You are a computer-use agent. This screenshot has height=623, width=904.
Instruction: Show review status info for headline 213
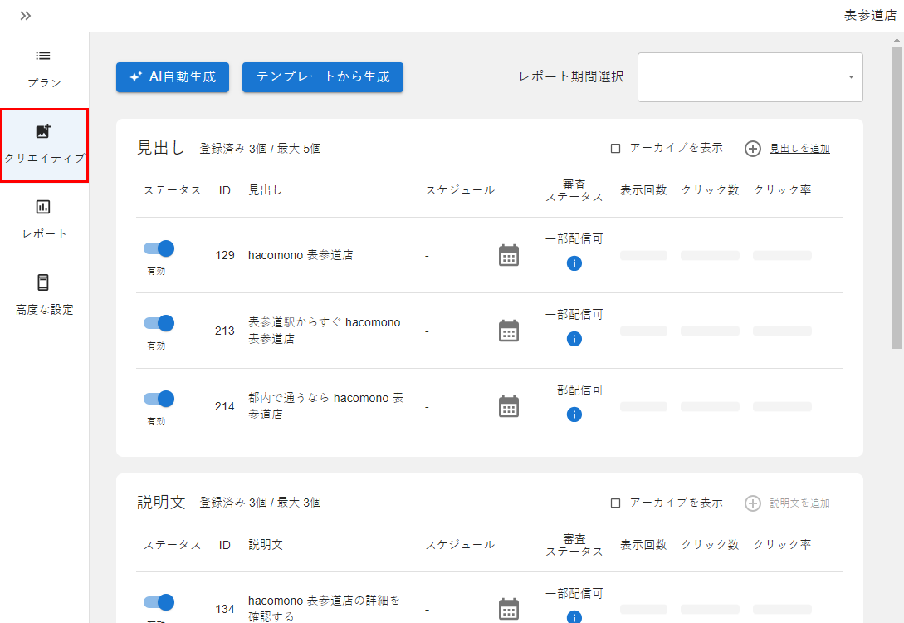point(574,339)
